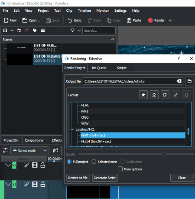The height and width of the screenshot is (199, 195).
Task: Select FFV1 (ffv1+flac) preset
Action: tap(133, 136)
